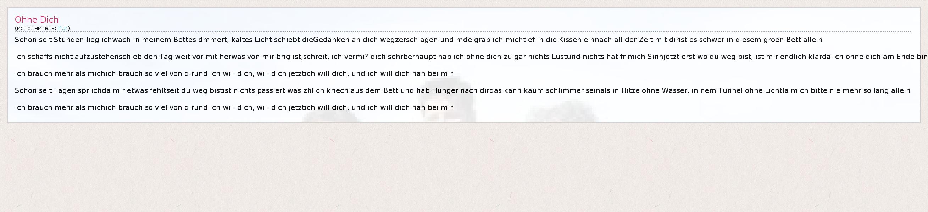928x212 pixels.
Task: Click the words "so lang allein"
Action: [x=887, y=90]
